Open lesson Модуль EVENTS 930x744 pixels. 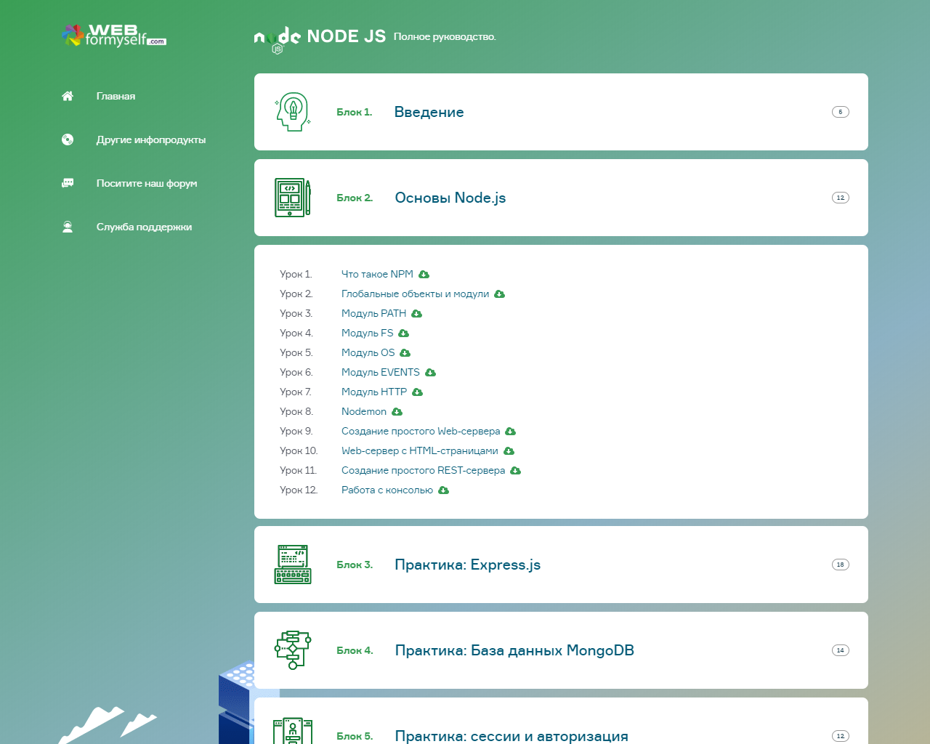click(x=381, y=372)
